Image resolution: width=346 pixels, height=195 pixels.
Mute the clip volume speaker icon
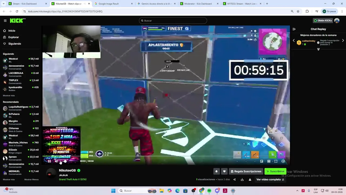(56, 161)
